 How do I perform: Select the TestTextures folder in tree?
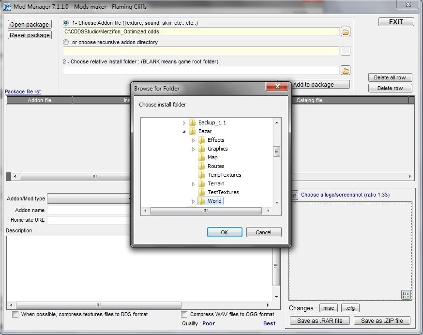tap(223, 192)
